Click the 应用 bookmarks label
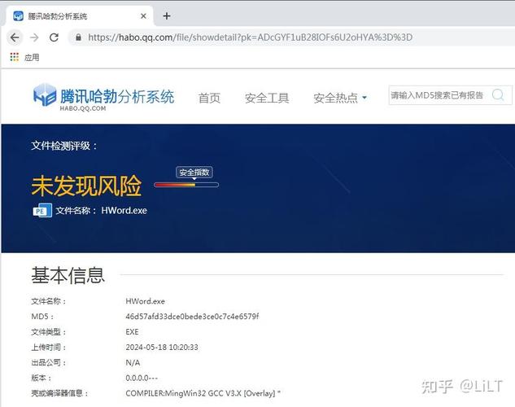The height and width of the screenshot is (407, 515). tap(32, 58)
